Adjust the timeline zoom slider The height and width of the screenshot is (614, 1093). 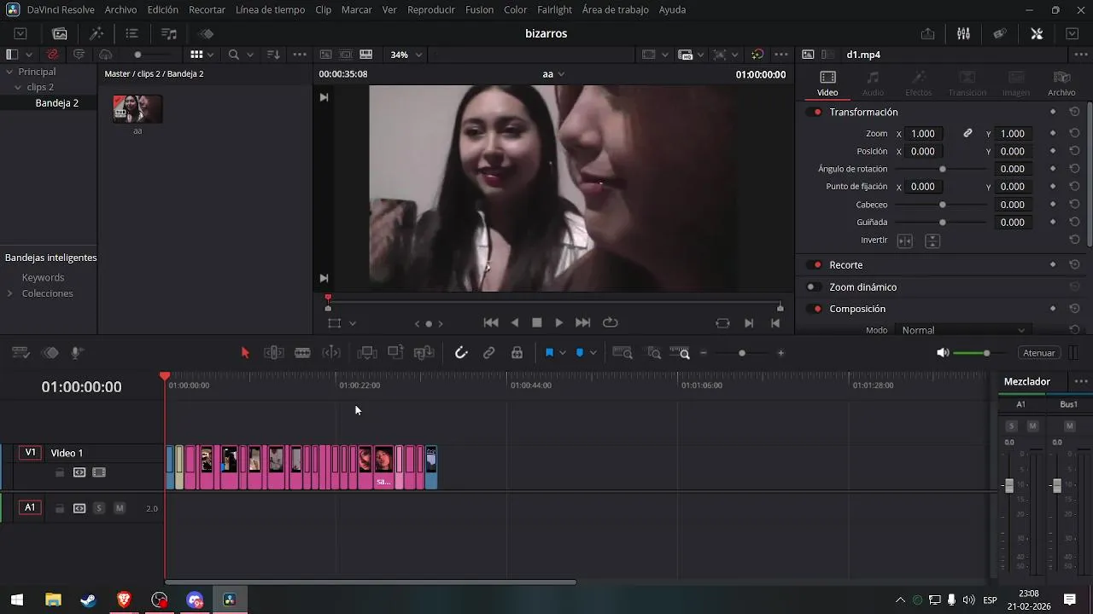coord(741,353)
